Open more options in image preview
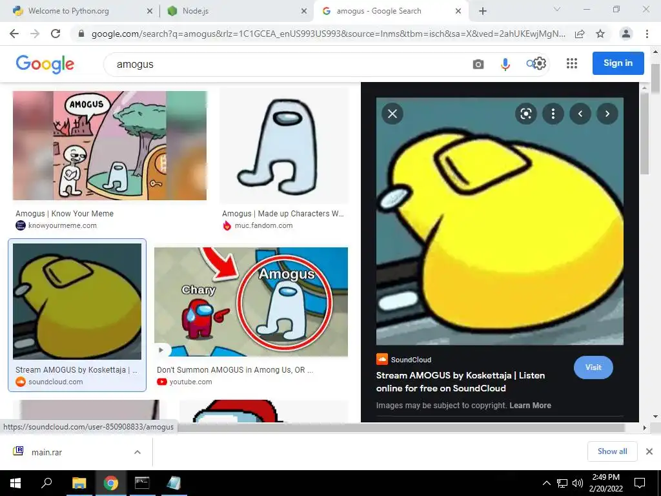The width and height of the screenshot is (661, 496). (x=553, y=114)
